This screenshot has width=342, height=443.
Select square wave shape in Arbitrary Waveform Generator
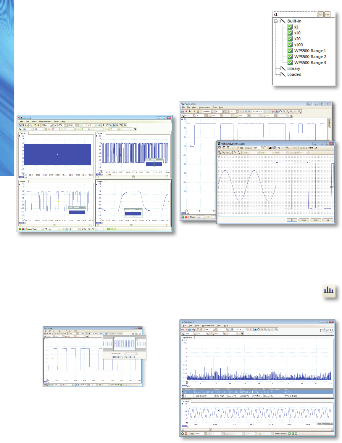(x=220, y=153)
